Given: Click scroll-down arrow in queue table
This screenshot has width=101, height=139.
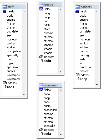Looking at the screenshot, I should [x=60, y=71].
